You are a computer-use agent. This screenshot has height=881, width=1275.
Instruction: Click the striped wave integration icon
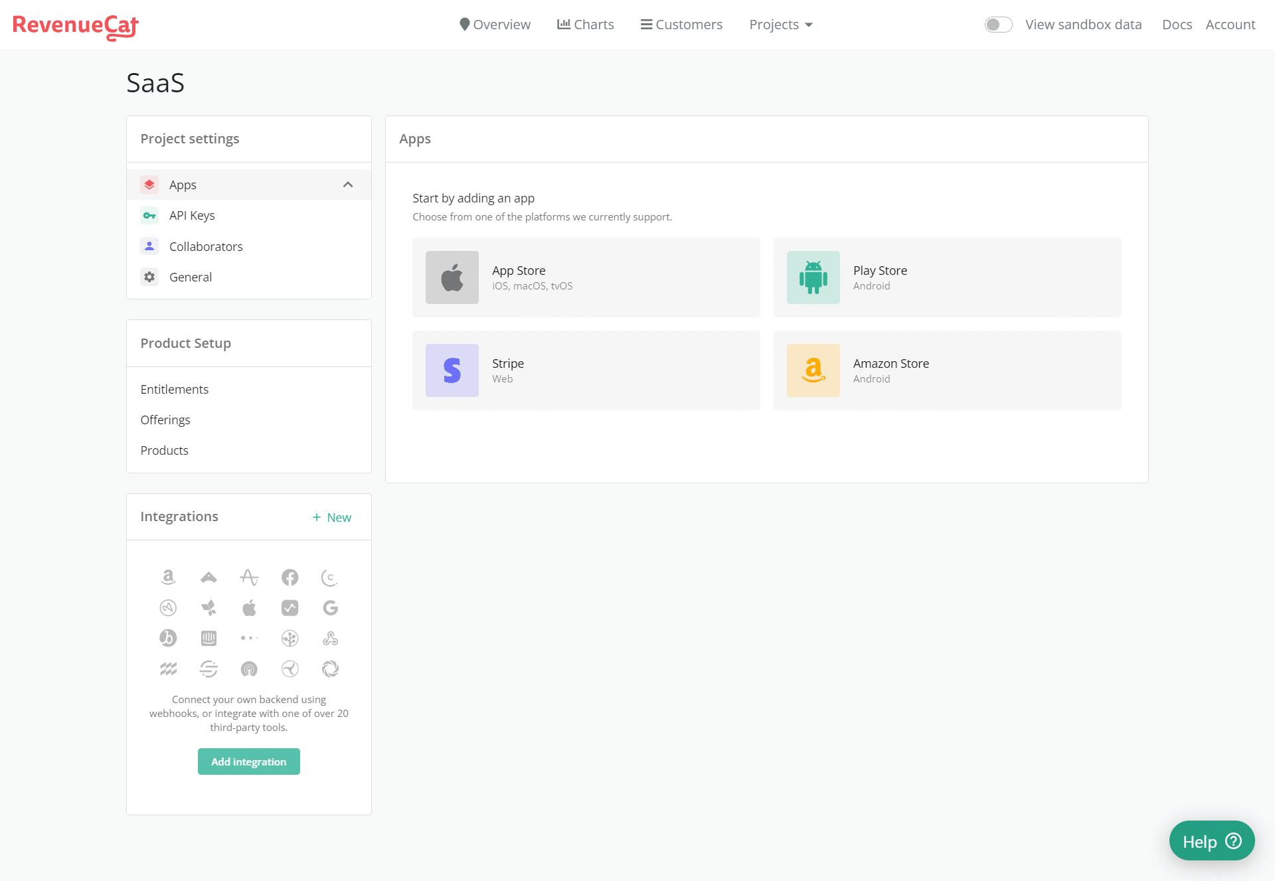(x=168, y=669)
